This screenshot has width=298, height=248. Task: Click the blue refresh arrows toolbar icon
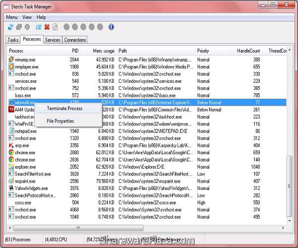[10, 27]
